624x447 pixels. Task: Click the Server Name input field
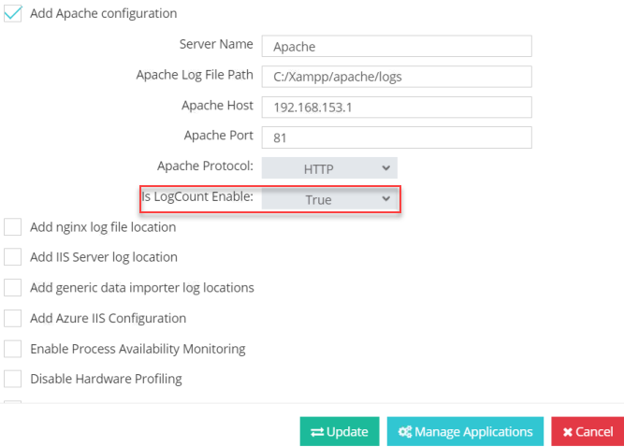pyautogui.click(x=397, y=47)
